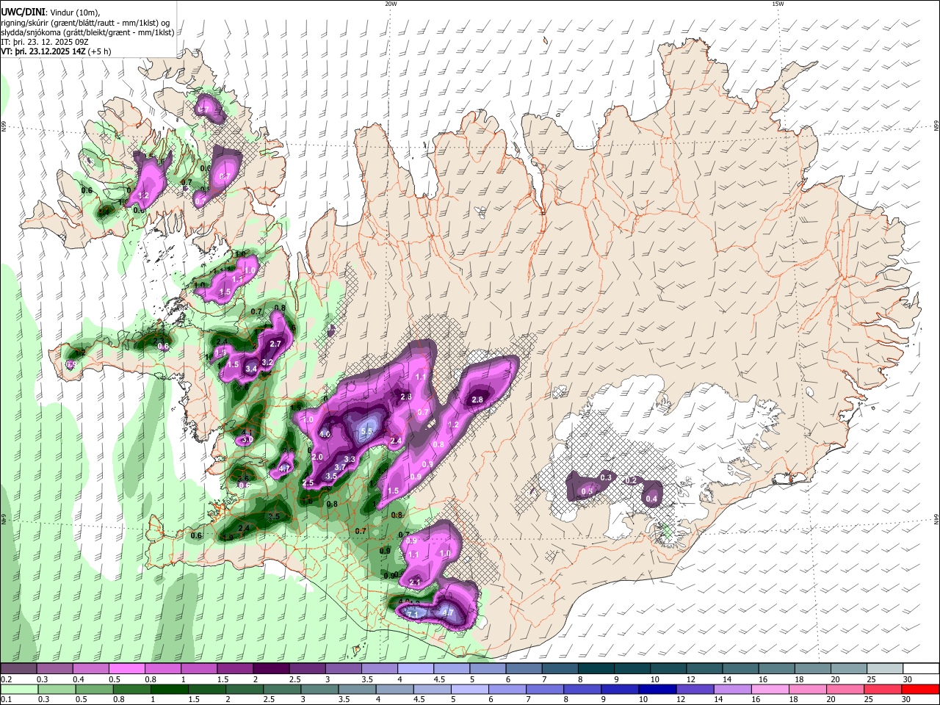The width and height of the screenshot is (940, 705).
Task: Select the darkest green 1–1.5 rain legend swatch
Action: [x=170, y=689]
